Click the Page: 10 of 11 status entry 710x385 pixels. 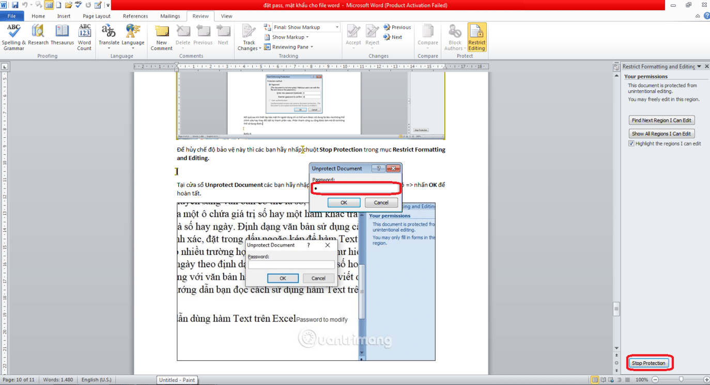click(19, 380)
